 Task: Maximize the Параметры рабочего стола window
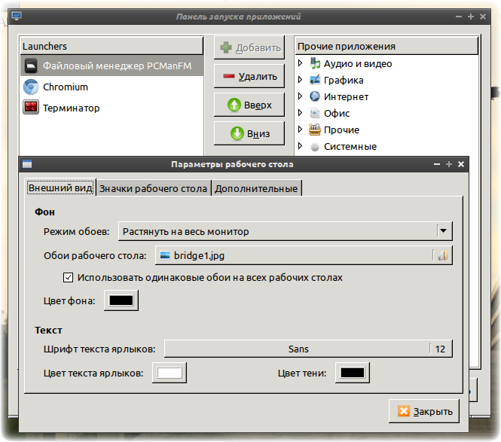[x=449, y=164]
